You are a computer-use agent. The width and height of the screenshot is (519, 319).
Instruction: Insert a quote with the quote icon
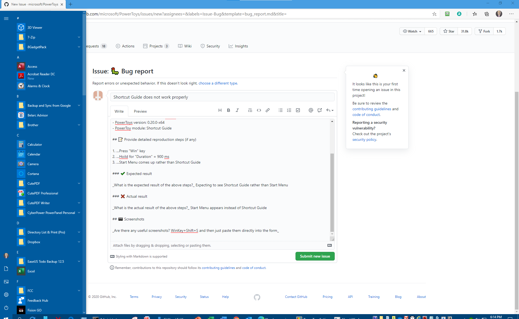[250, 110]
